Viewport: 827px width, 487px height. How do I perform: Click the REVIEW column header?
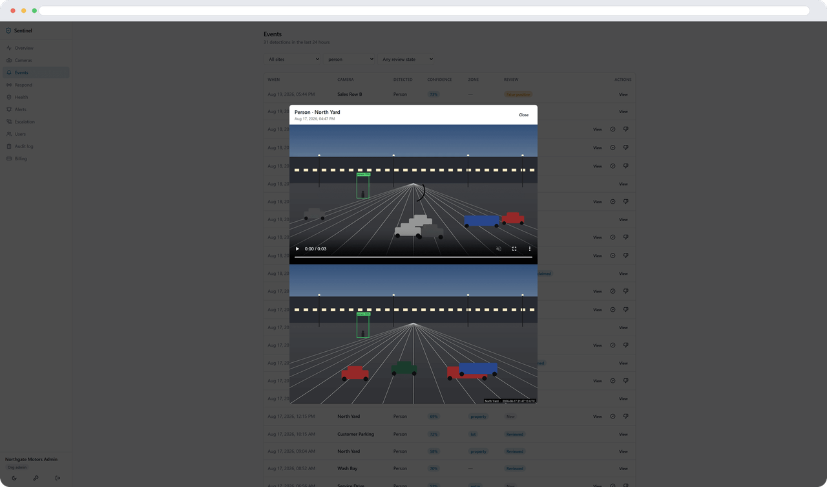coord(511,80)
